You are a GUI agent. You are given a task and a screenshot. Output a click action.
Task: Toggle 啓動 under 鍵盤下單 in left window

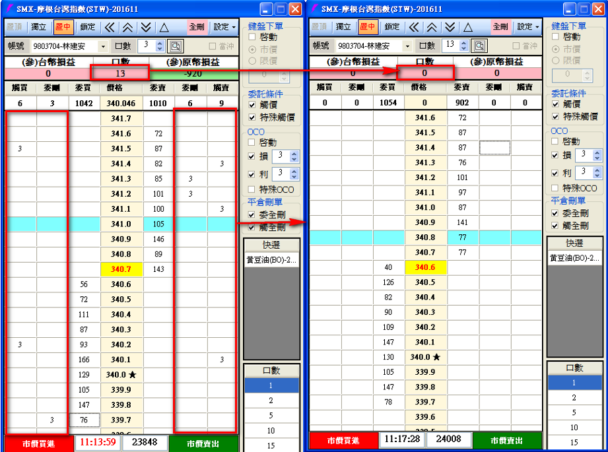(252, 37)
